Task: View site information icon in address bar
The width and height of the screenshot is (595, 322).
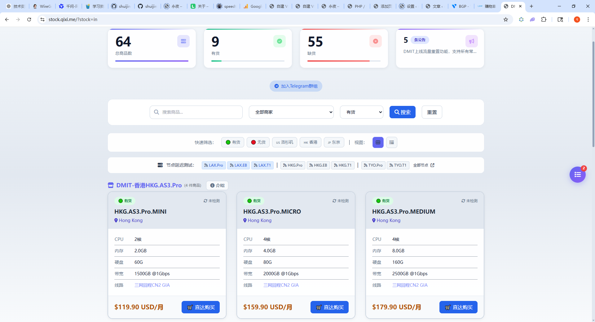Action: [42, 20]
